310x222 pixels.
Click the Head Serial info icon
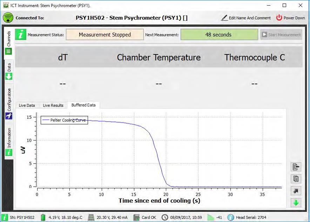(x=231, y=217)
